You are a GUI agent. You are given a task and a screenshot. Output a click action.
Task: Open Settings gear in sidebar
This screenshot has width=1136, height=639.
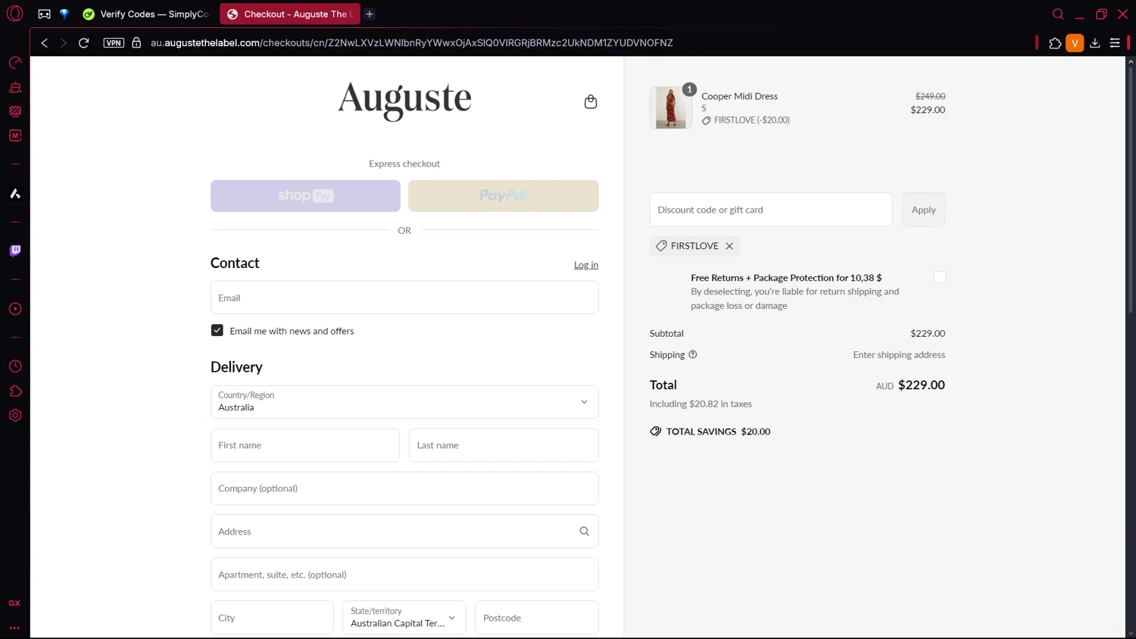(x=15, y=416)
